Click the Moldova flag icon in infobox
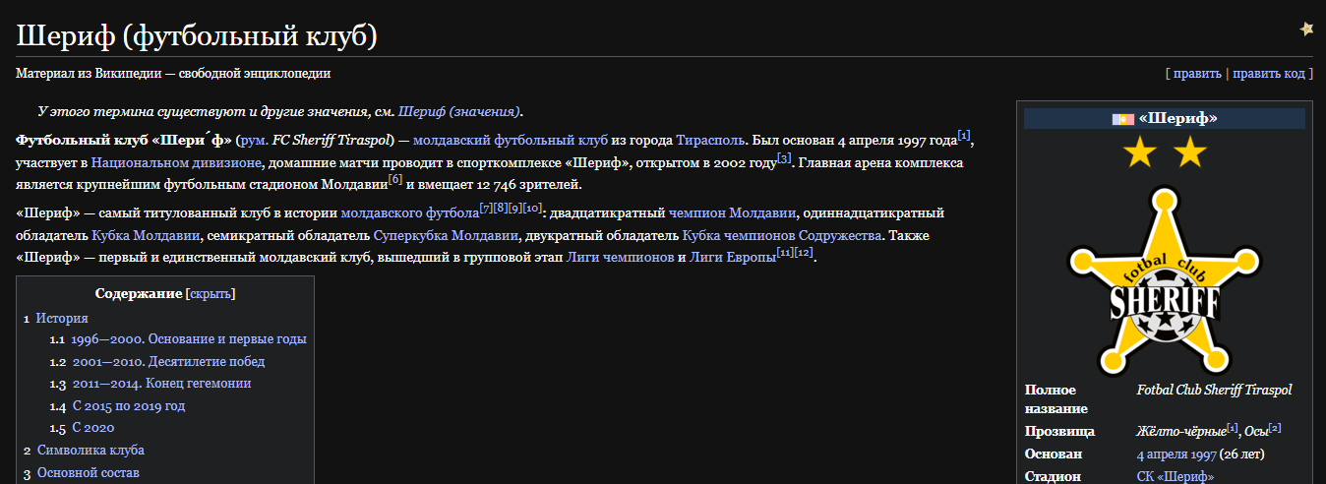 [x=1122, y=119]
